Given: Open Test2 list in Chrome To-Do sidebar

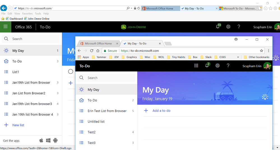Looking at the screenshot, I should pos(107,132).
